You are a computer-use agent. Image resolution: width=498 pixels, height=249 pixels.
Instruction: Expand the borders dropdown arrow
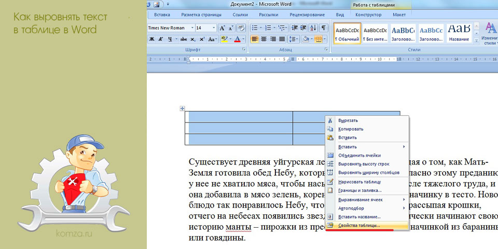click(x=324, y=39)
